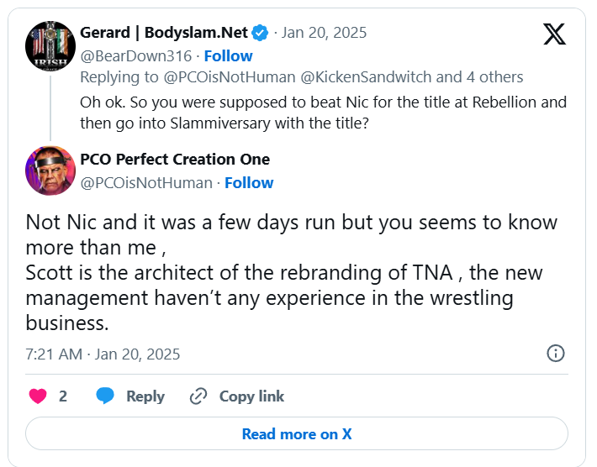Click the Reply speech bubble icon

click(x=105, y=396)
